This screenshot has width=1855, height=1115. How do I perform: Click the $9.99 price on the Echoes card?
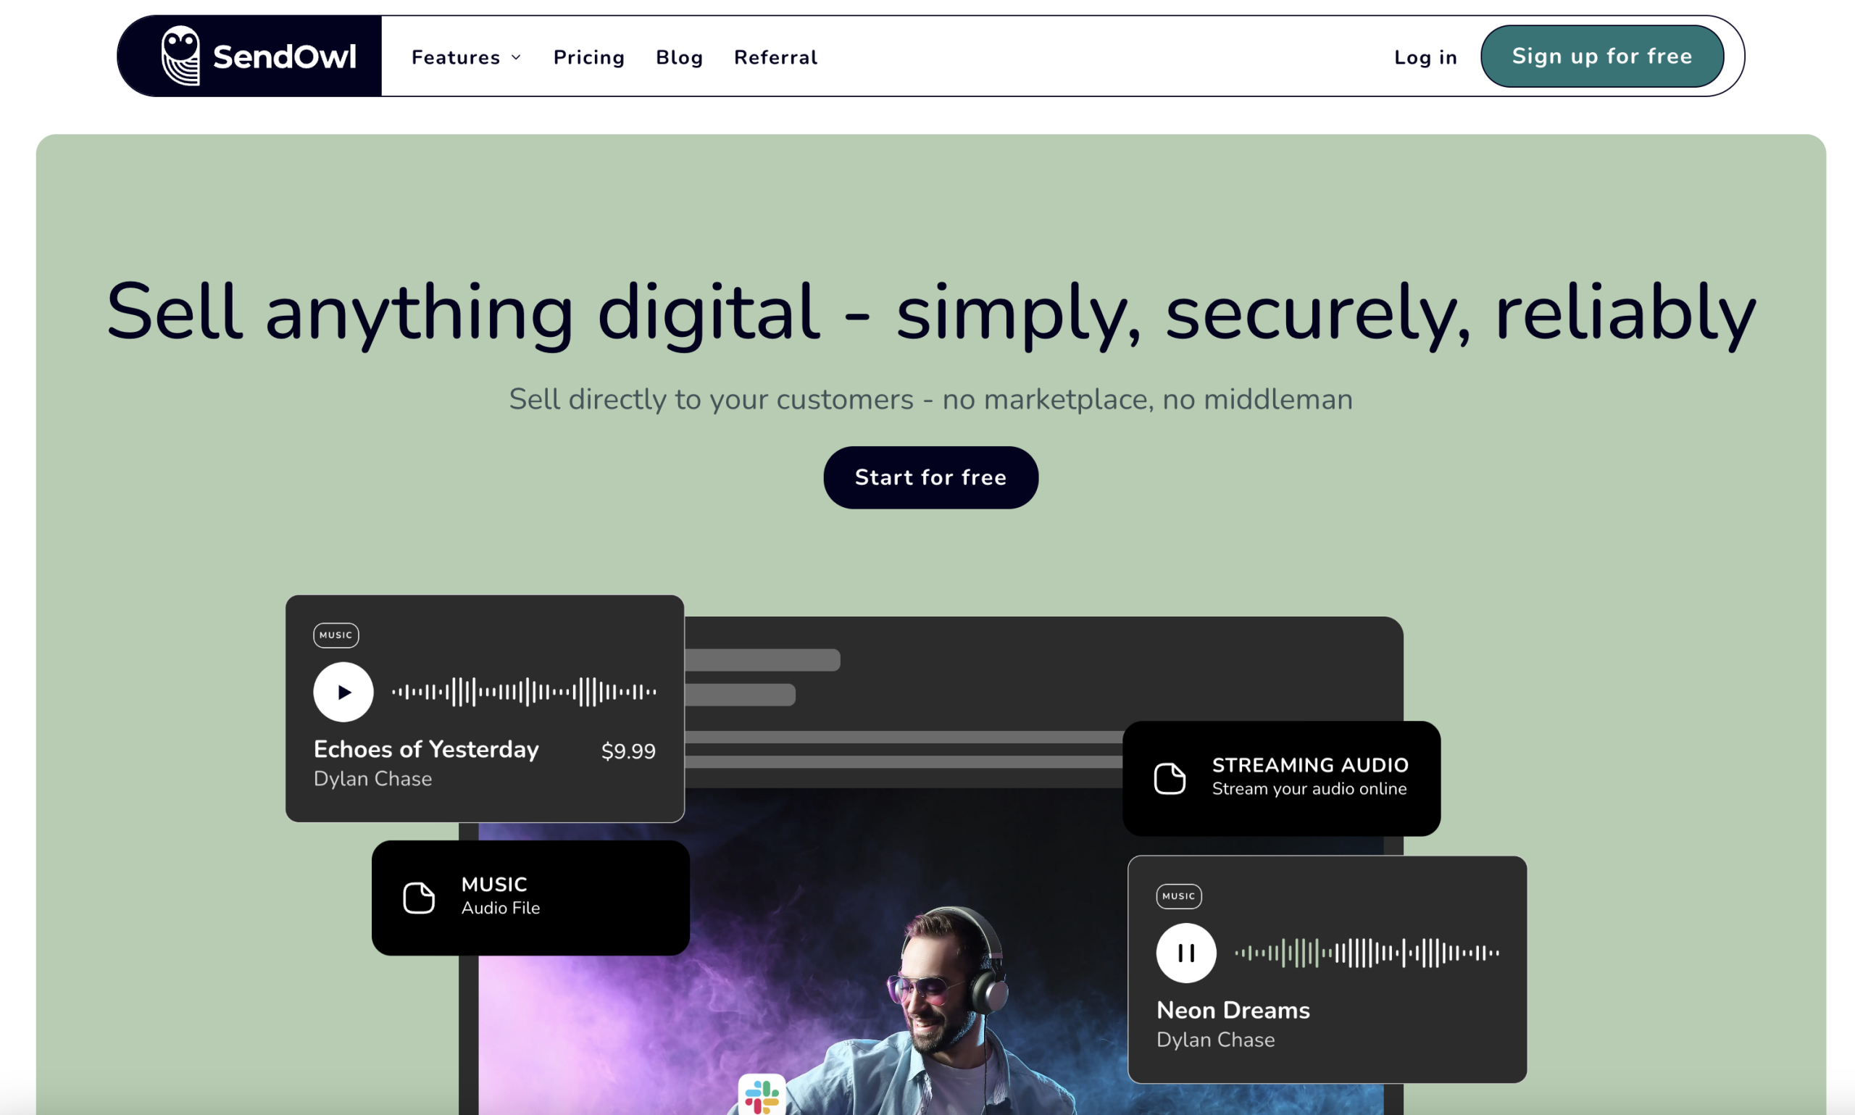(x=628, y=751)
